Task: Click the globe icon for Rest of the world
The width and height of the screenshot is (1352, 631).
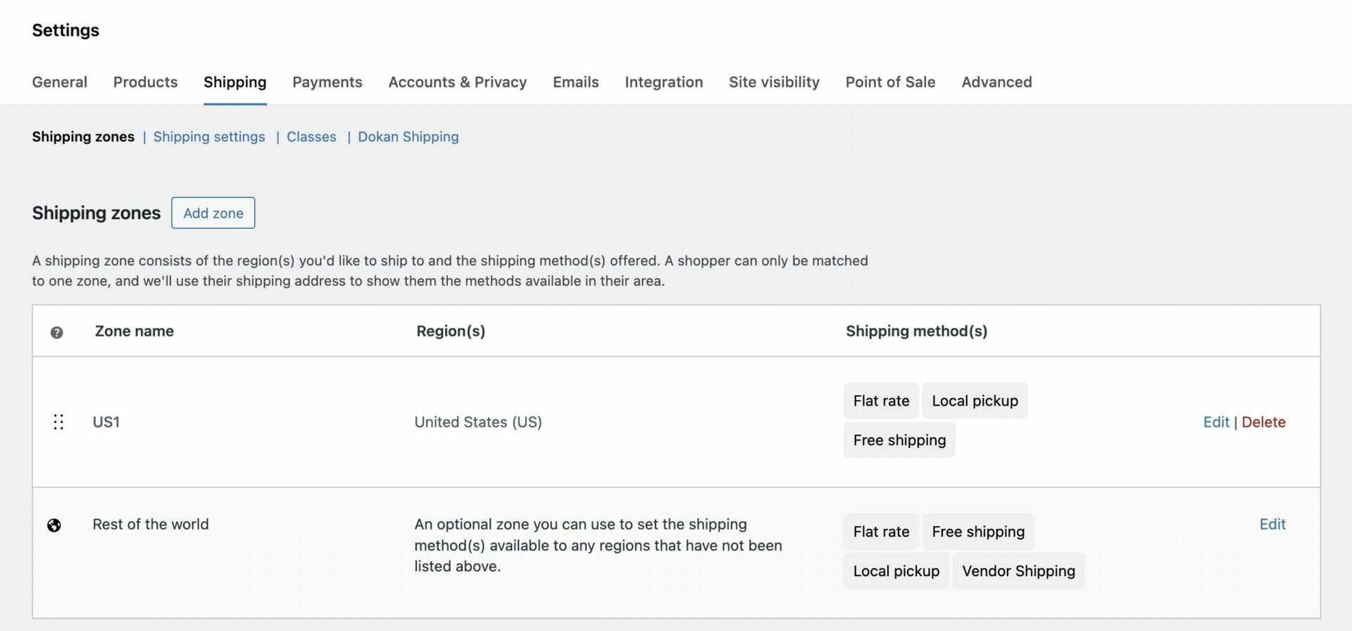Action: [54, 525]
